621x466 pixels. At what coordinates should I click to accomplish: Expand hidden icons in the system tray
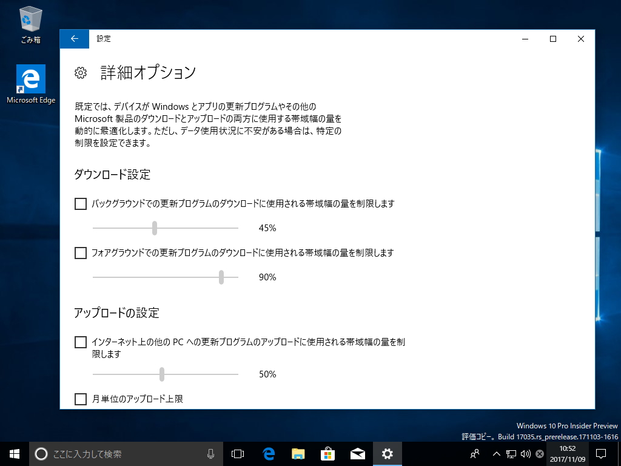point(497,453)
